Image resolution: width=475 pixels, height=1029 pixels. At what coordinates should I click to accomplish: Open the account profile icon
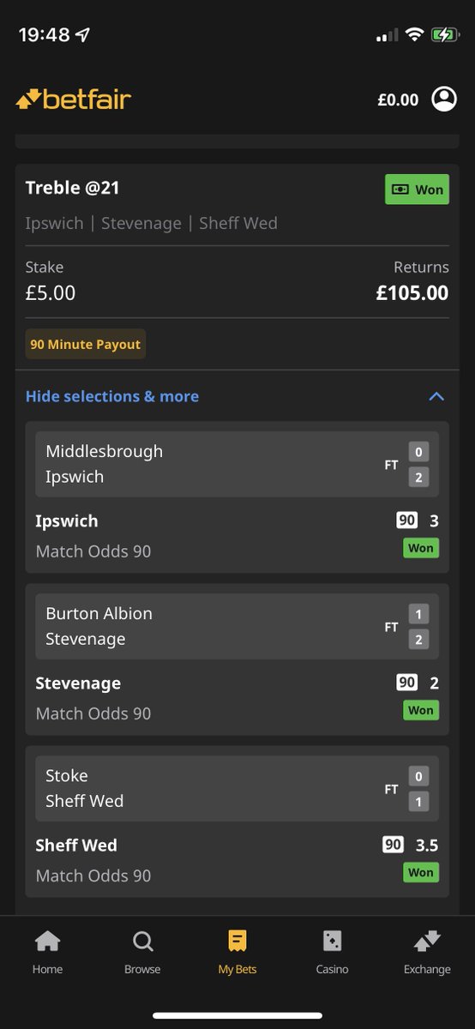click(444, 99)
